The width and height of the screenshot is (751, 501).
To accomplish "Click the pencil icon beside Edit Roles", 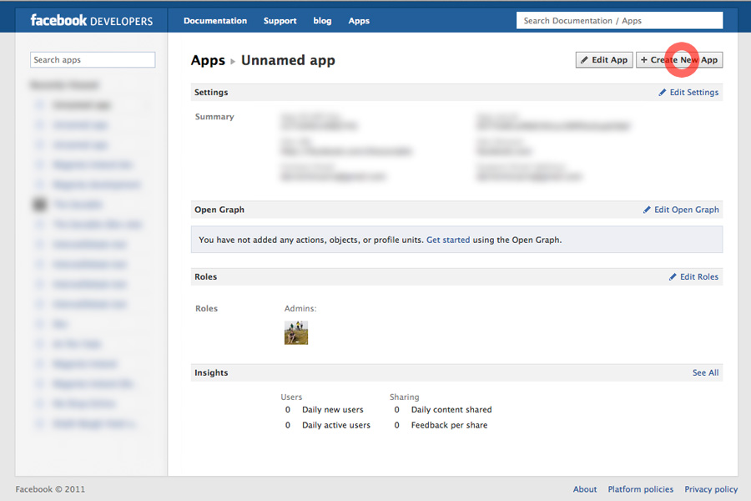I will pyautogui.click(x=673, y=276).
